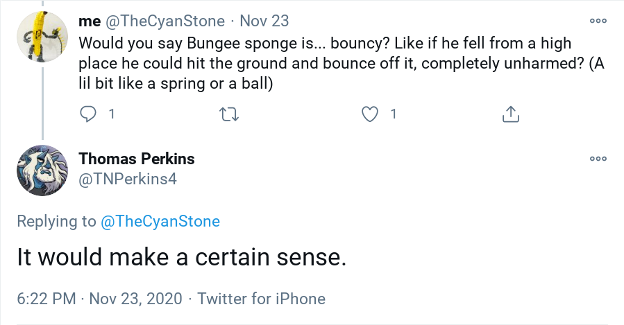Screen dimensions: 624x325
Task: Click @TheCyanStone in the "Replying to" line
Action: point(160,222)
